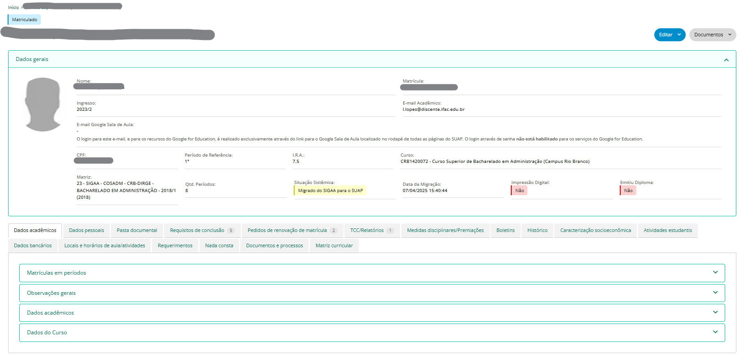Click the Início breadcrumb link

(x=13, y=7)
